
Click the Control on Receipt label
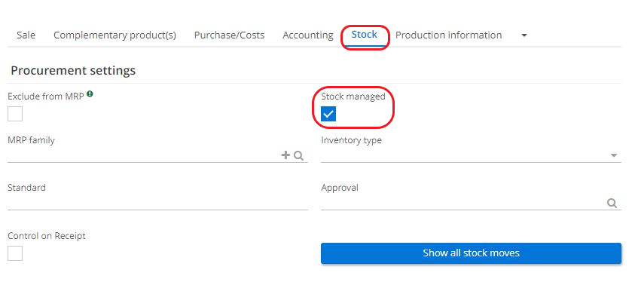(x=47, y=236)
